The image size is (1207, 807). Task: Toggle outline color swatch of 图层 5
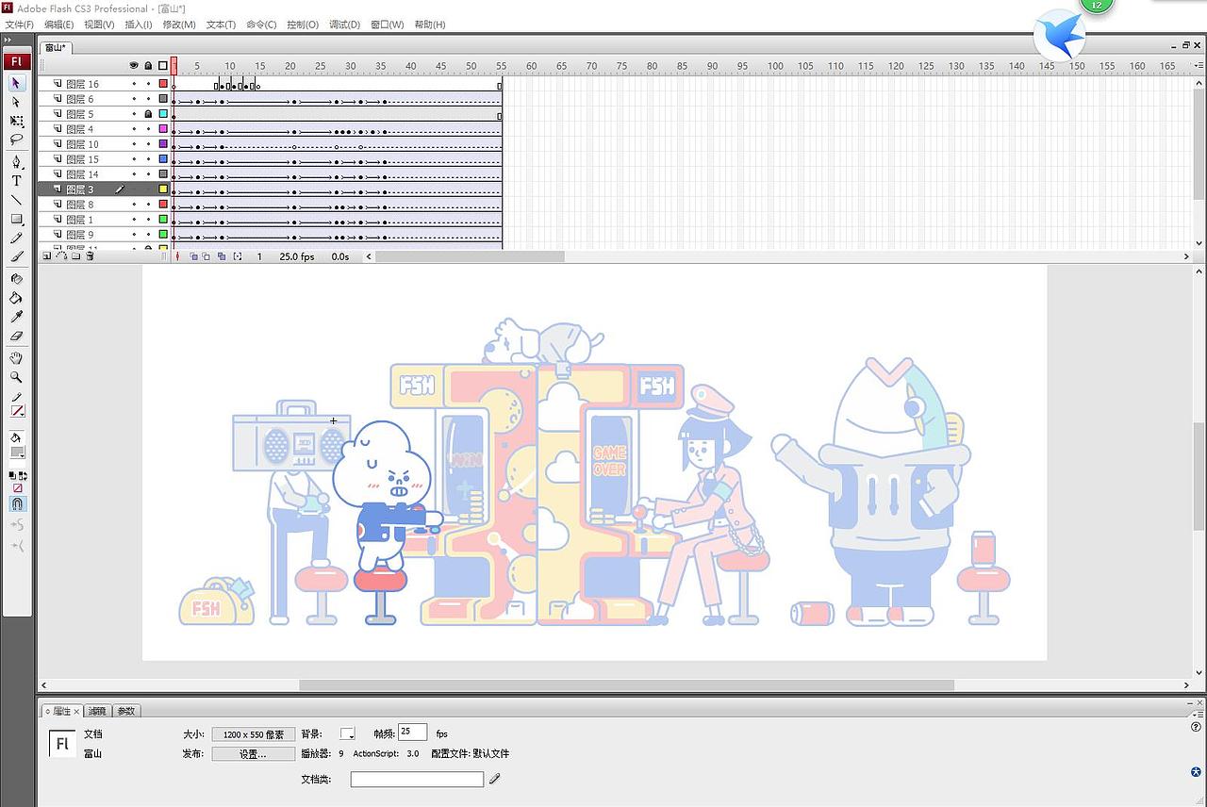[163, 114]
